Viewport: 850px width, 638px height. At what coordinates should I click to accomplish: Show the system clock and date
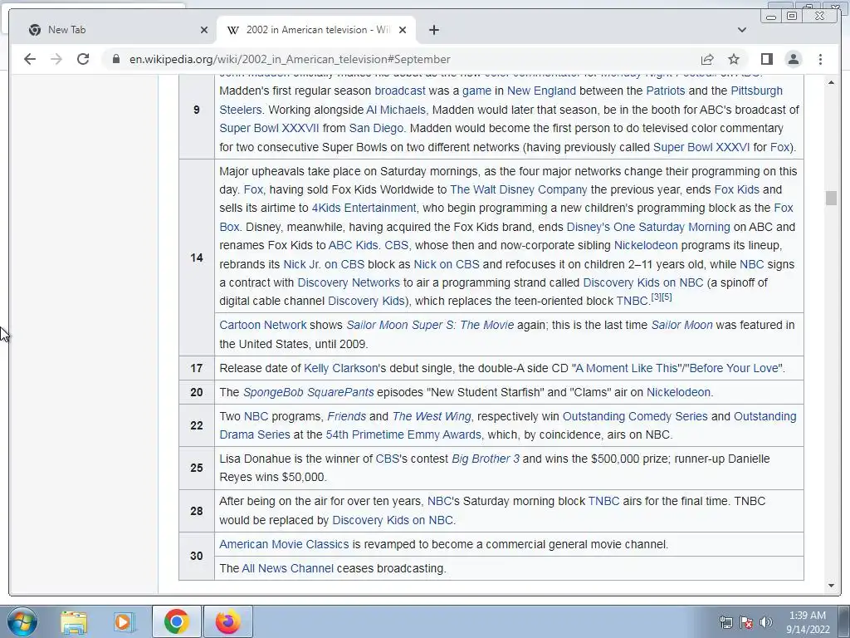click(808, 622)
